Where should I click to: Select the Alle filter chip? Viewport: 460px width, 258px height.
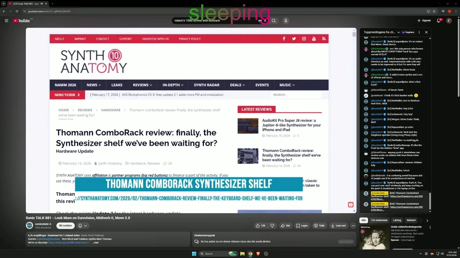pos(364,220)
